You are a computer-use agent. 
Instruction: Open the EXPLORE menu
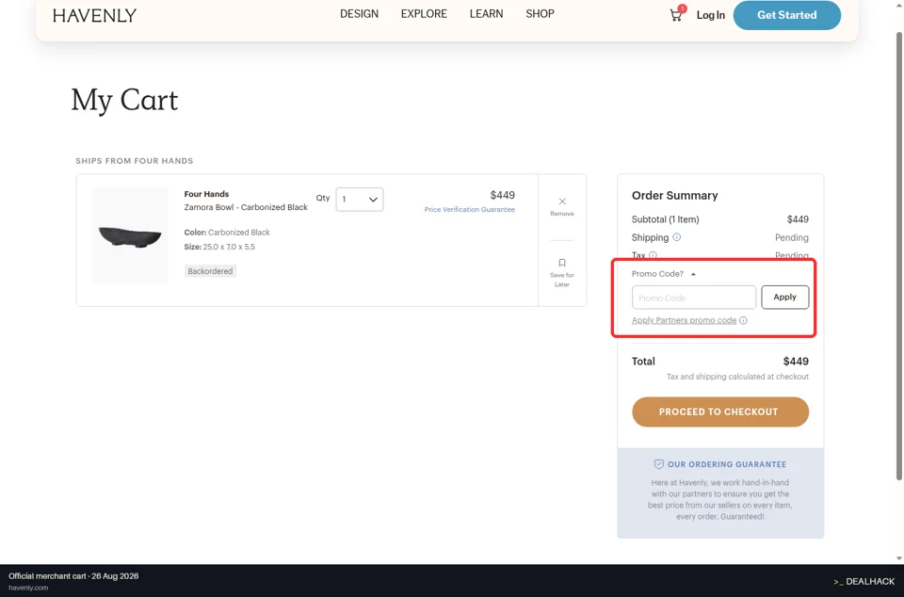(x=424, y=14)
